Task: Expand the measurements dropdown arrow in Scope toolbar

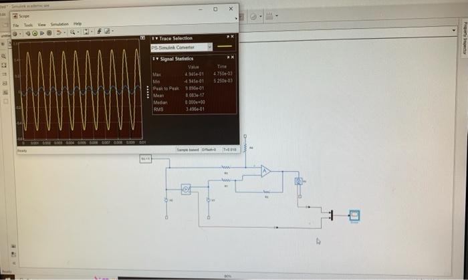Action: point(112,31)
